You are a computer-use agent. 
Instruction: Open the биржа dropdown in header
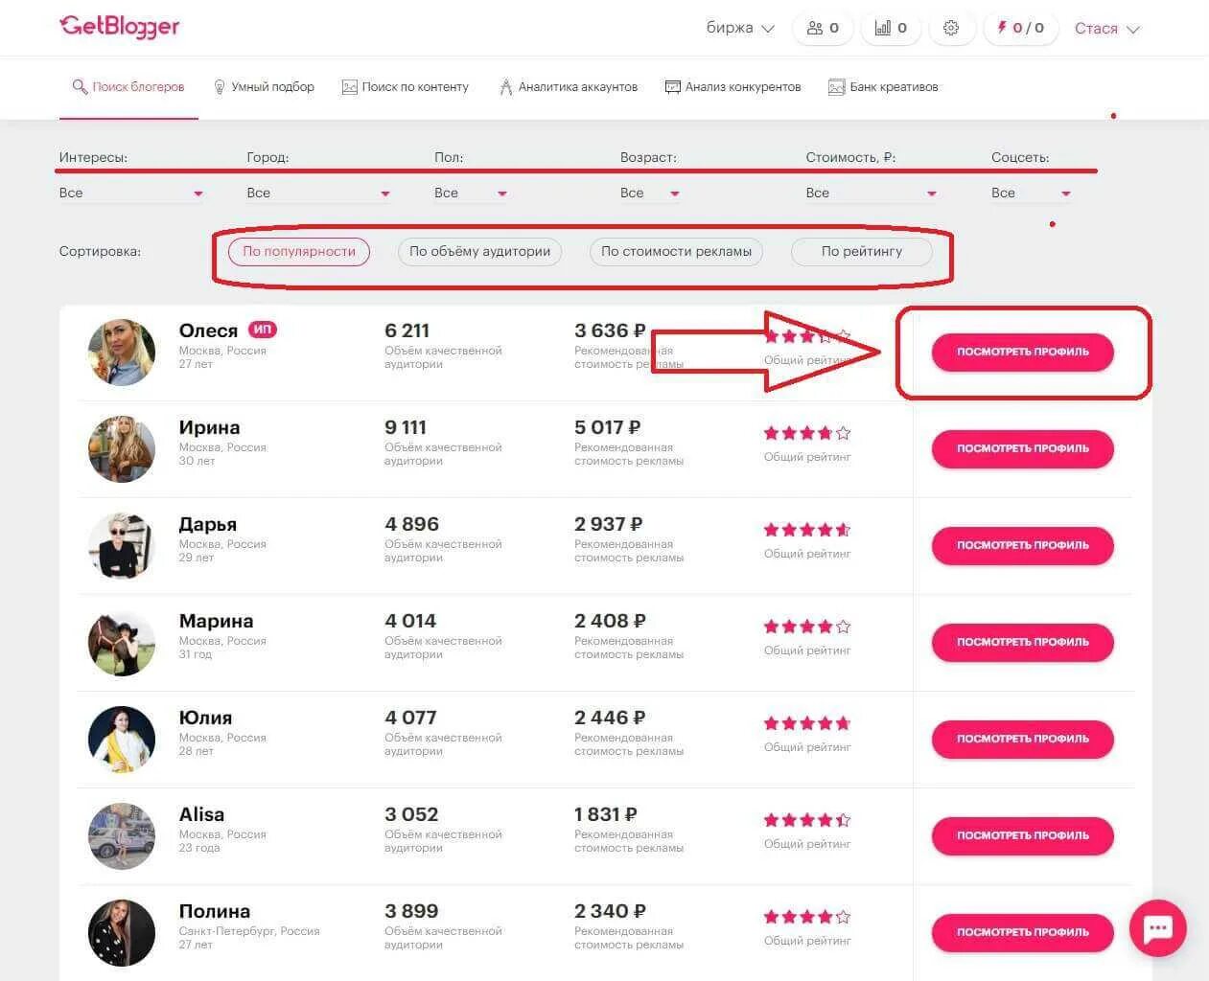[740, 28]
